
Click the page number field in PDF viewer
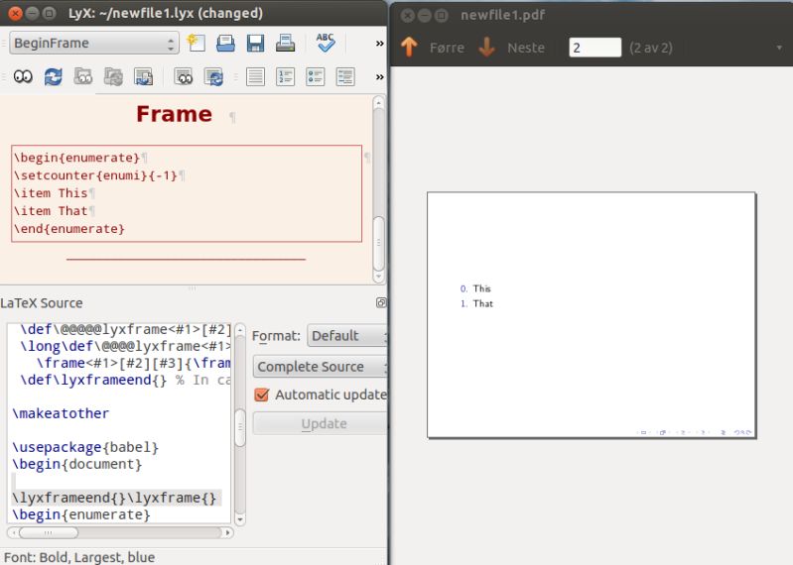pyautogui.click(x=595, y=48)
